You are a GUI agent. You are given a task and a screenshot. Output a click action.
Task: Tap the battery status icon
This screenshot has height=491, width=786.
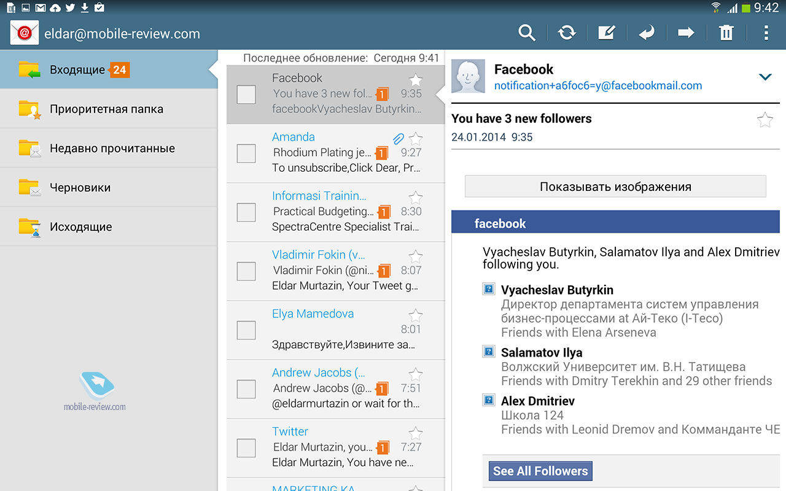(745, 8)
